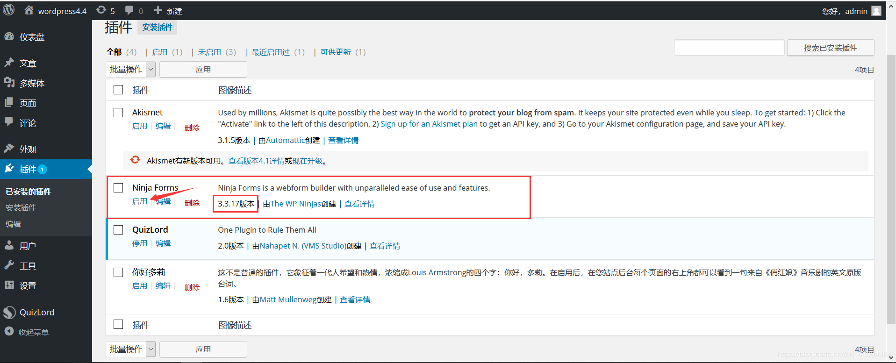Activate Ninja Forms via 启用 link
896x363 pixels.
[140, 201]
